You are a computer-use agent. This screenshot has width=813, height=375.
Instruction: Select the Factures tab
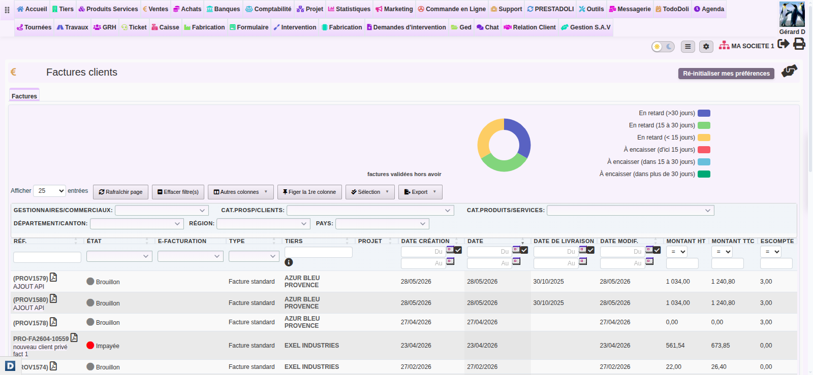[x=24, y=96]
